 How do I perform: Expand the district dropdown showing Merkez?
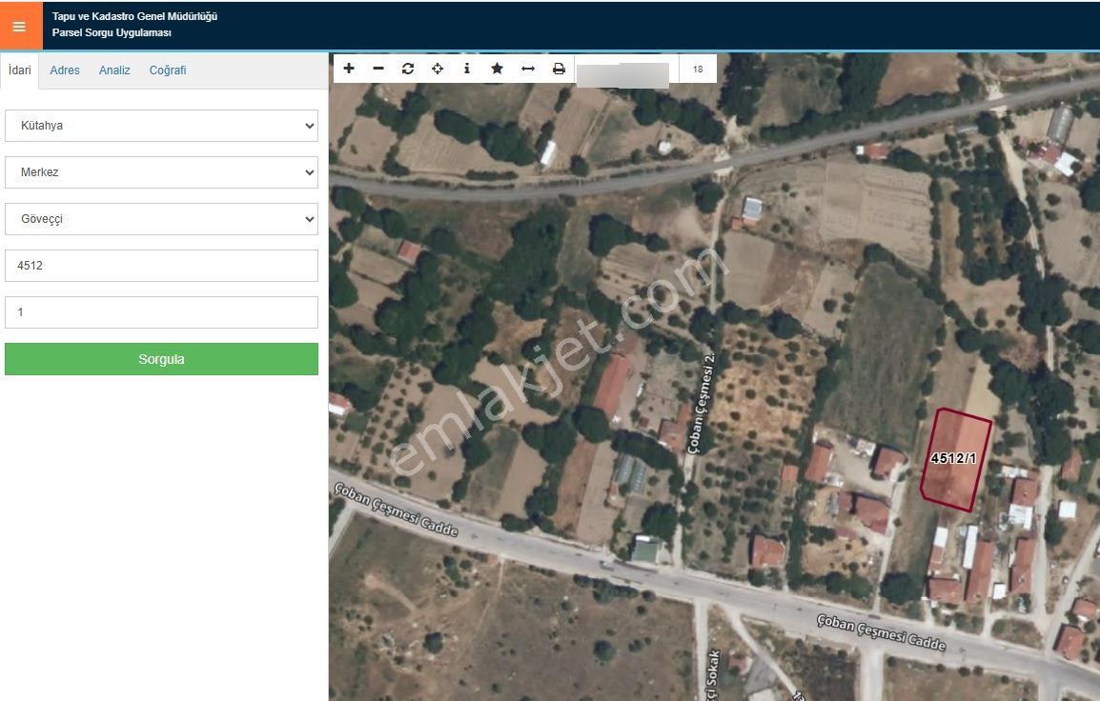[x=161, y=171]
